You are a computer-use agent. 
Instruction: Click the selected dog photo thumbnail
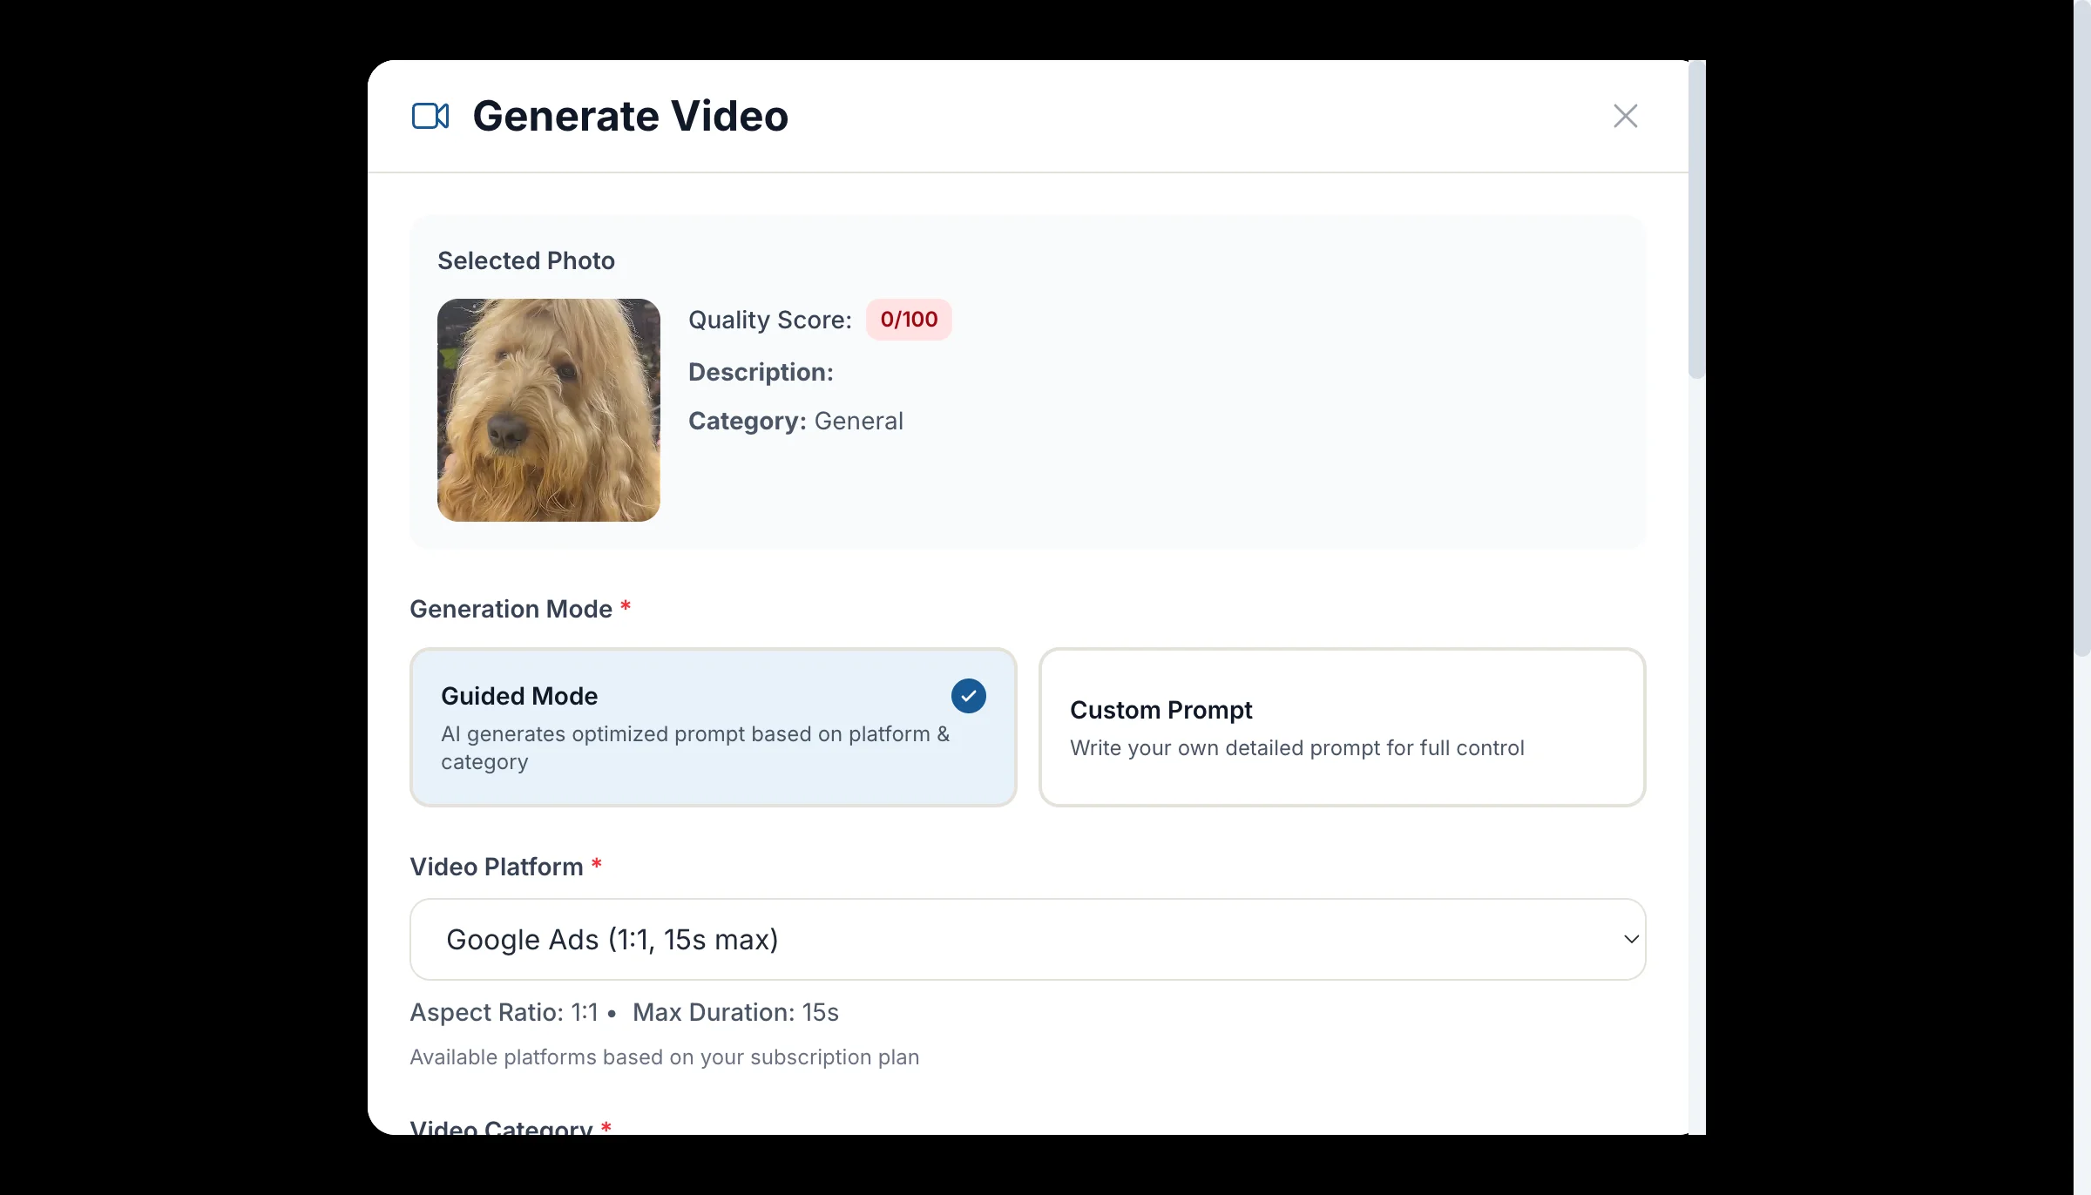coord(548,411)
